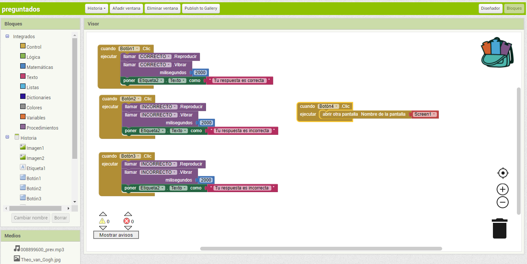Select the Botón2 component icon
527x264 pixels.
(x=23, y=188)
